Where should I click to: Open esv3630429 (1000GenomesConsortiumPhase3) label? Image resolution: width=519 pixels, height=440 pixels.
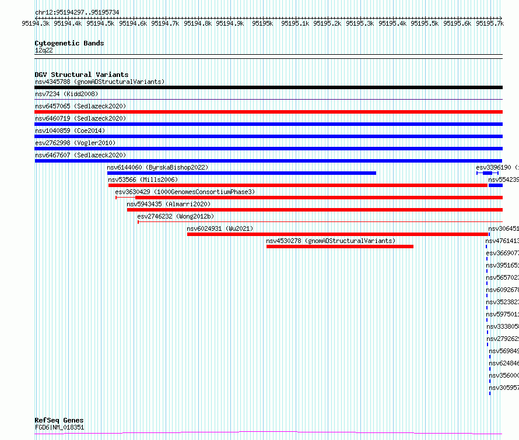[185, 192]
